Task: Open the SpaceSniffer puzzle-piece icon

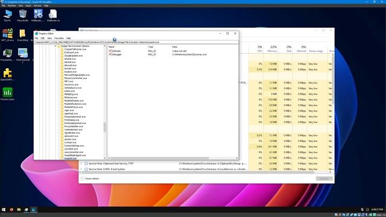Action: click(x=7, y=74)
